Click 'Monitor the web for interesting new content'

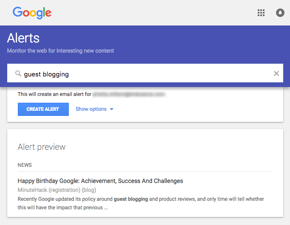click(60, 51)
